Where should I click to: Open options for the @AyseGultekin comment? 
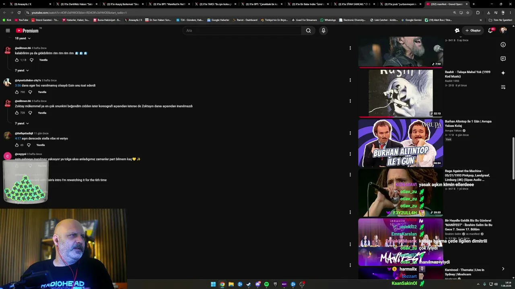pyautogui.click(x=350, y=80)
